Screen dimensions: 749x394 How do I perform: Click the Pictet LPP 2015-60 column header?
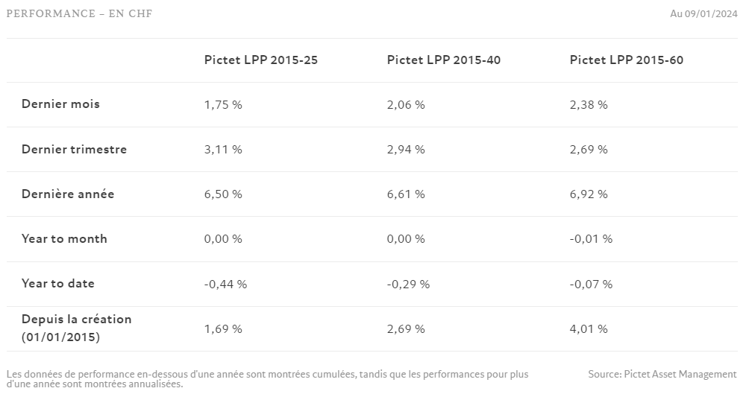click(x=626, y=60)
